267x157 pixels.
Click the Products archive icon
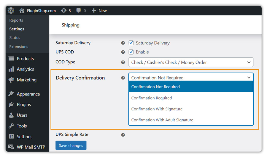point(11,59)
